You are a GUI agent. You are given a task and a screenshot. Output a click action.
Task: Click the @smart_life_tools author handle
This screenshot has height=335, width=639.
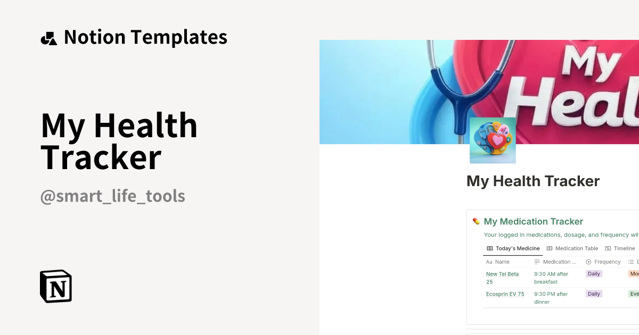[112, 196]
